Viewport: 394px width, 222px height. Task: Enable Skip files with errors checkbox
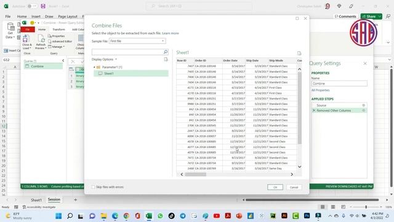[93, 187]
